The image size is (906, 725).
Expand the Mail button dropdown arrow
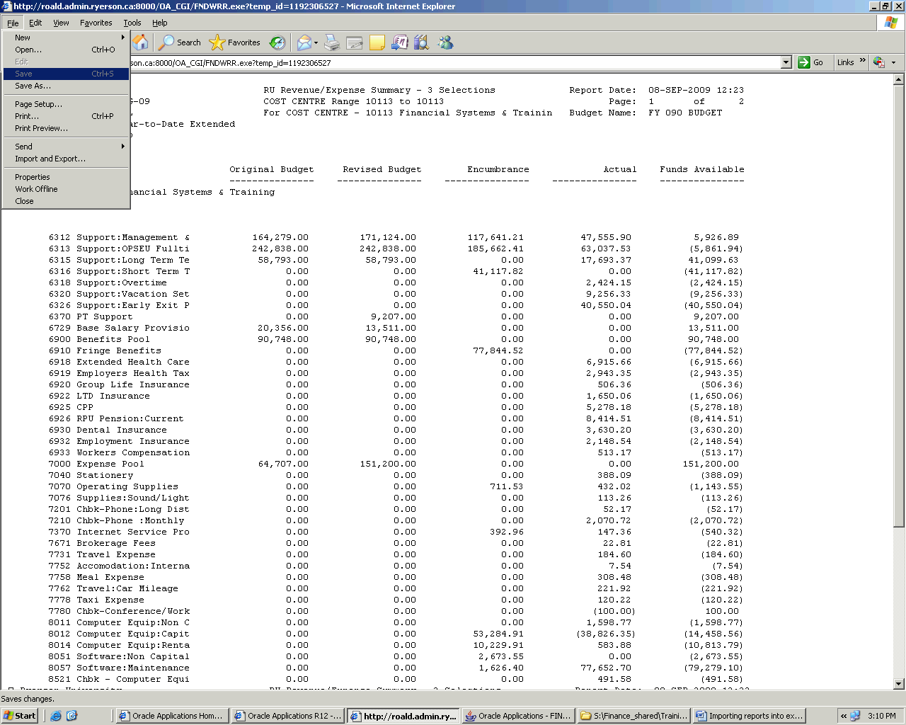316,42
